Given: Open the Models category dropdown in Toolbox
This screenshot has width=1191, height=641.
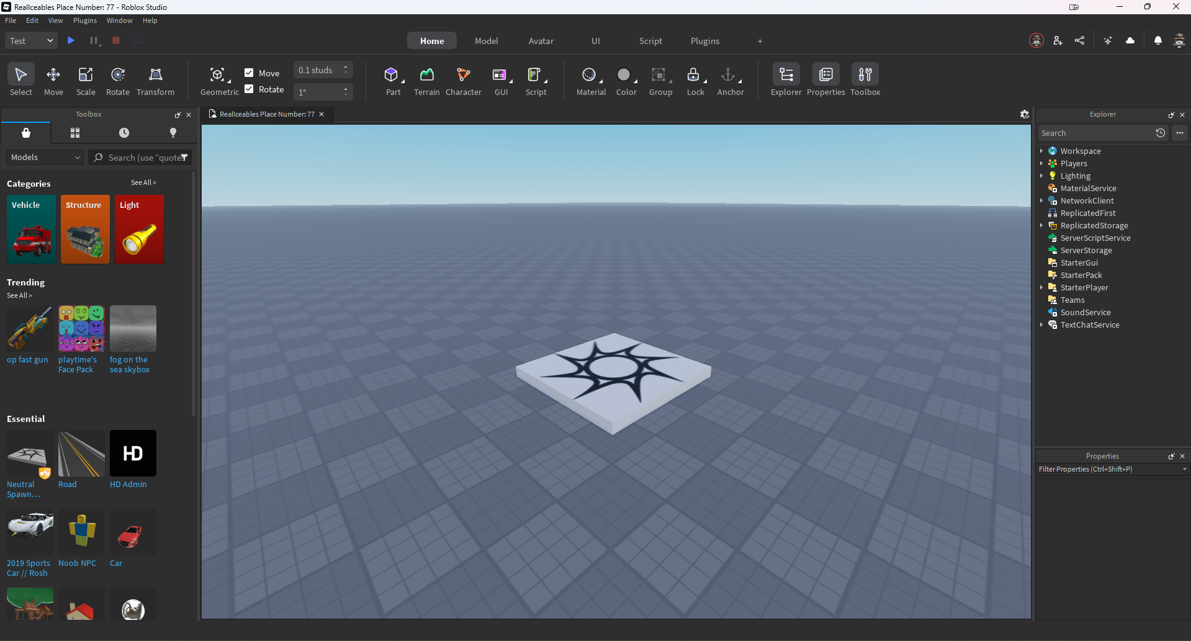Looking at the screenshot, I should tap(45, 158).
